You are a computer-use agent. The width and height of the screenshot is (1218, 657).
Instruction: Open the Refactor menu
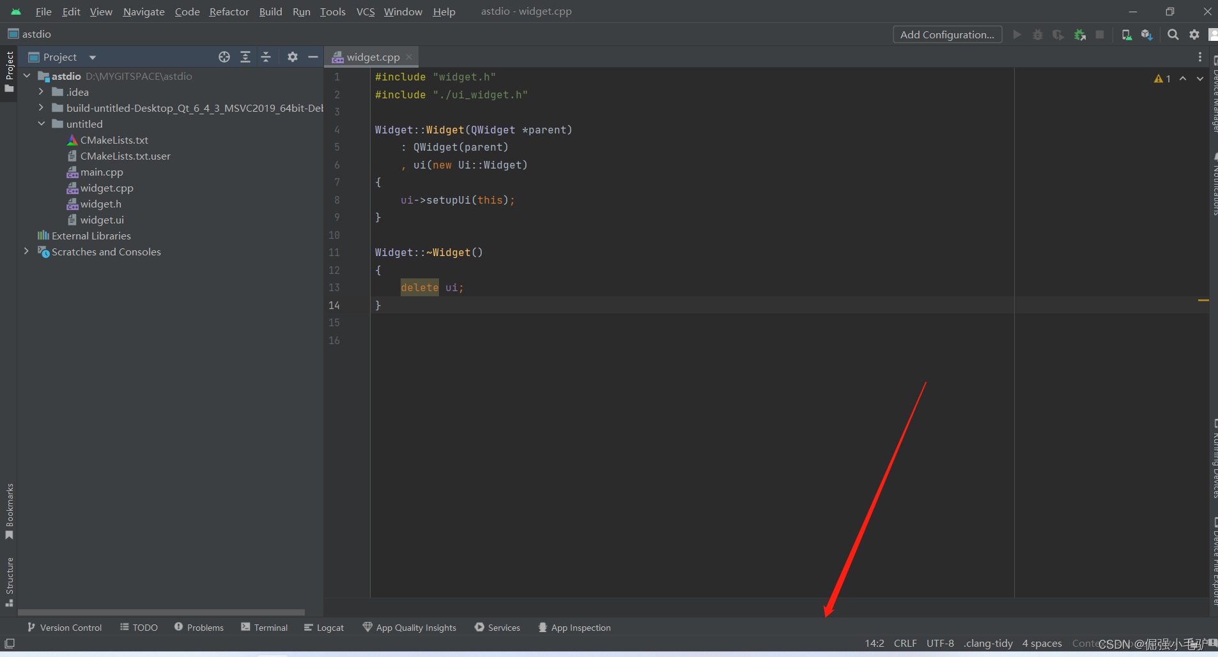[x=229, y=11]
